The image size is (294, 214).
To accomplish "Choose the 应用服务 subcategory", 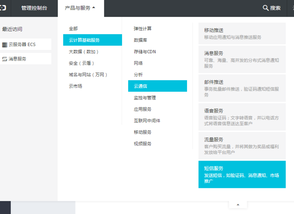I will tap(158, 109).
